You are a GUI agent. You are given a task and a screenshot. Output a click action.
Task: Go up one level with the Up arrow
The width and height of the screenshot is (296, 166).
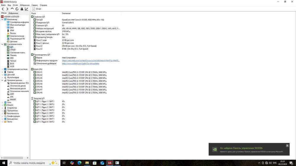[x=12, y=9]
